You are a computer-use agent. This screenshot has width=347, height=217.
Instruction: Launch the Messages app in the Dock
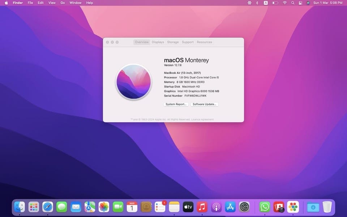[x=62, y=207]
